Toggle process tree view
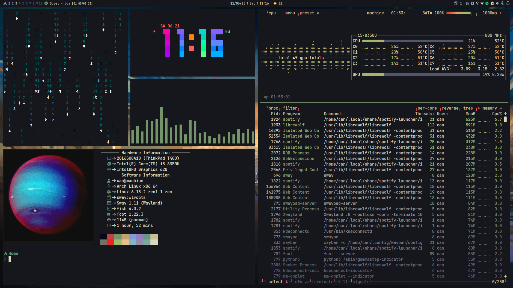The image size is (513, 288). (x=468, y=108)
